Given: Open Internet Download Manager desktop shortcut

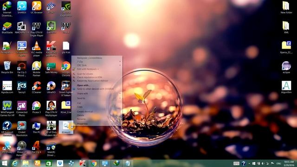Looking at the screenshot, I should 7,9.
